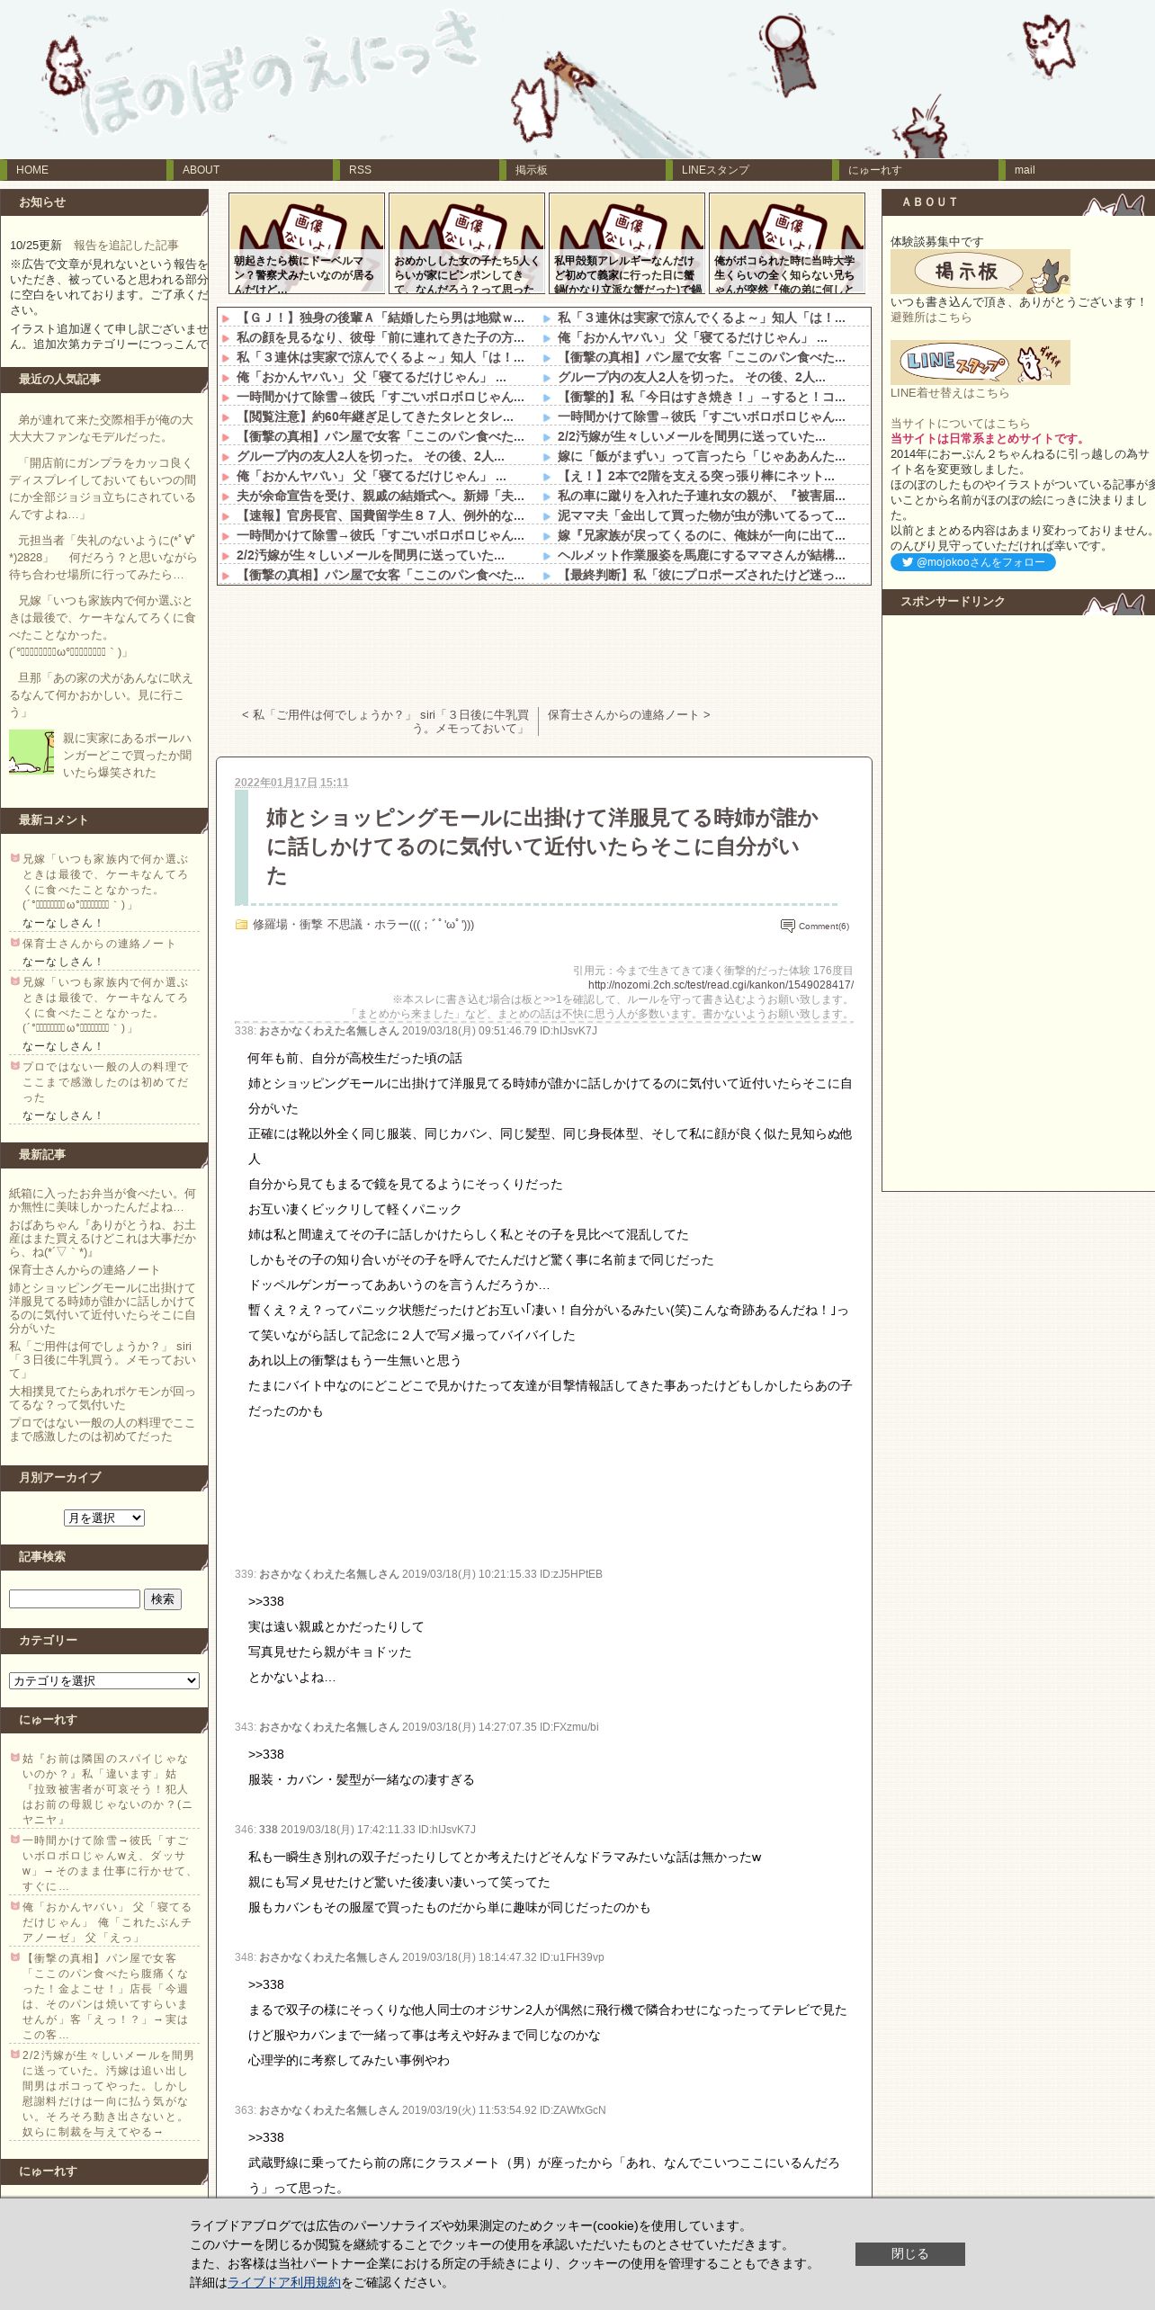Click the 掲示板 banner image
Image resolution: width=1155 pixels, height=2310 pixels.
click(x=980, y=272)
